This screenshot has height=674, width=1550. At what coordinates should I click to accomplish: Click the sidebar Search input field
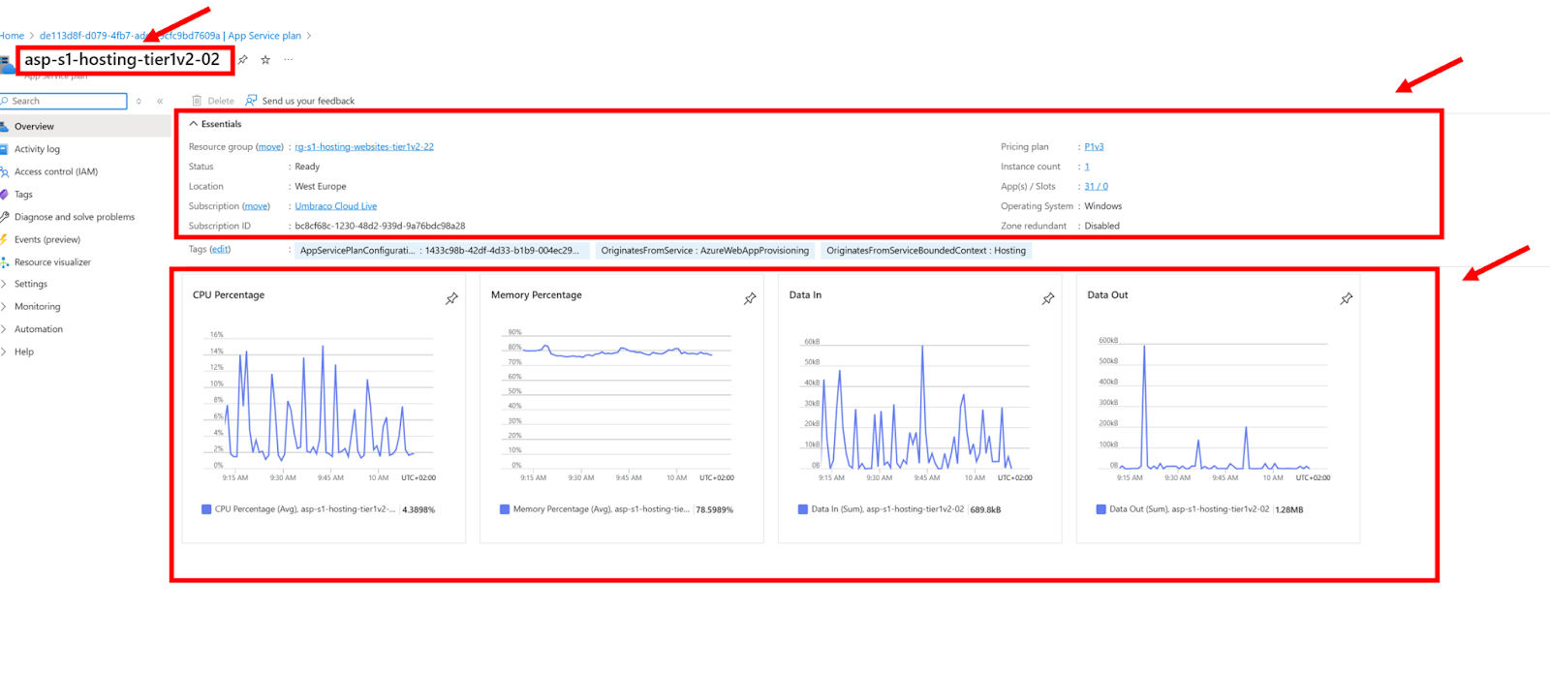pos(66,101)
